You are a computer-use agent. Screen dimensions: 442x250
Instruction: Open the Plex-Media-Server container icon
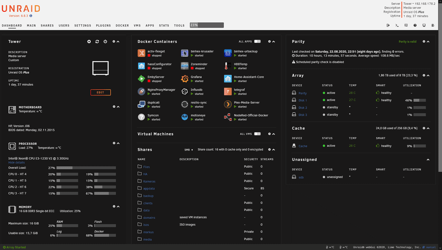pyautogui.click(x=227, y=104)
